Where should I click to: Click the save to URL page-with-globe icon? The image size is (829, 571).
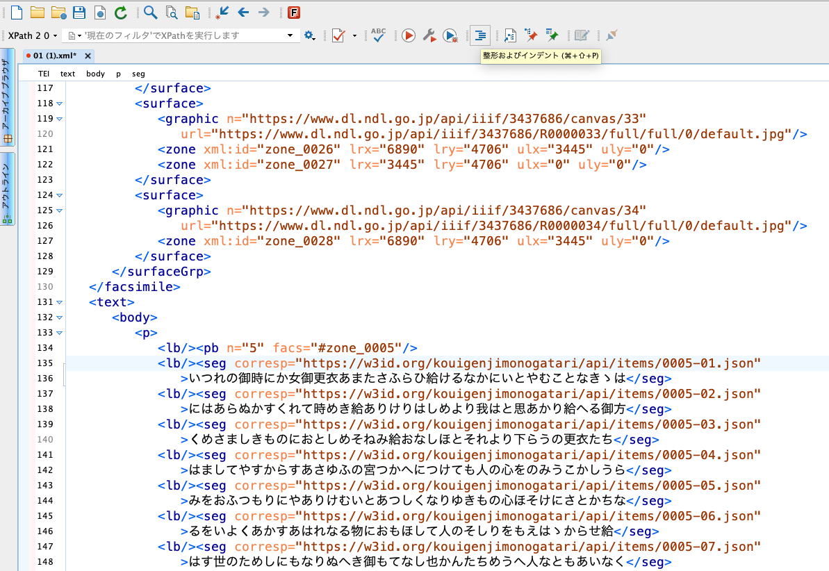coord(99,13)
